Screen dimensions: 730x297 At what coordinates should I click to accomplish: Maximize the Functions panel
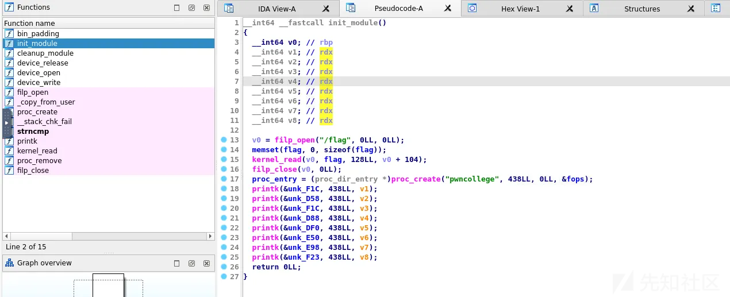[x=176, y=8]
